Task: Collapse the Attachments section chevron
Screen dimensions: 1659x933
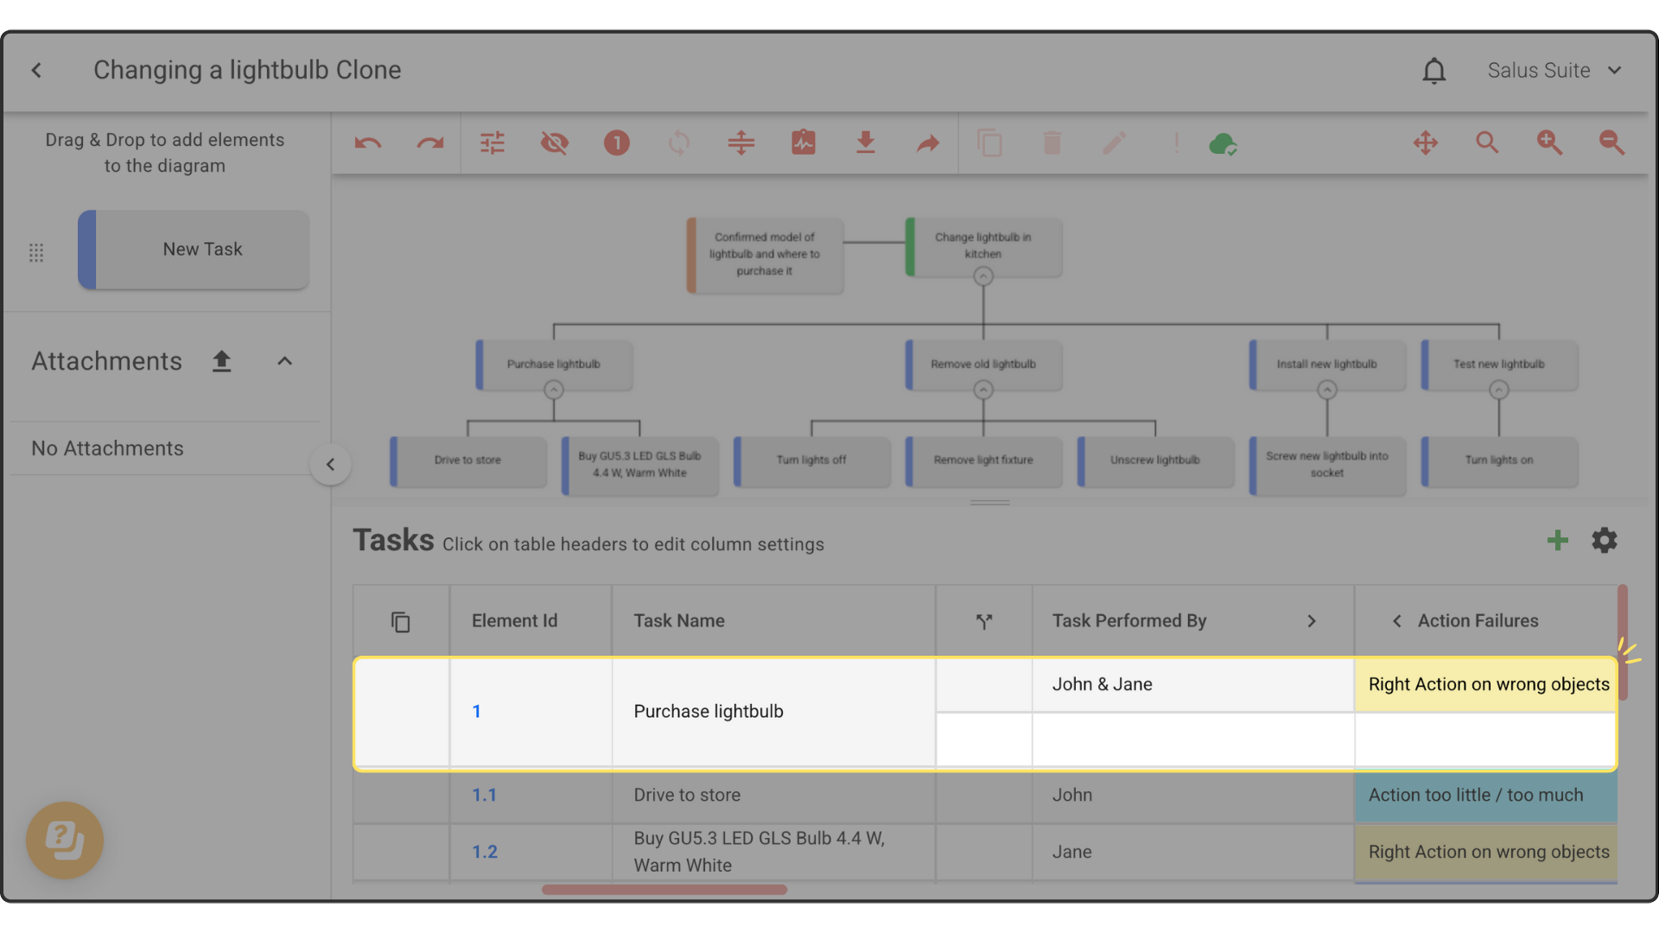Action: 284,361
